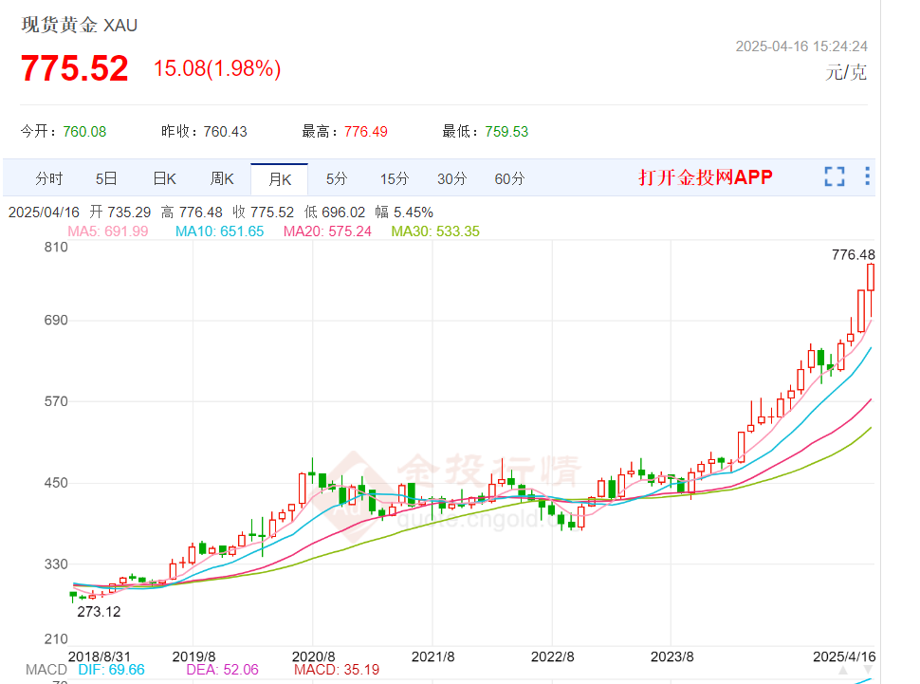
Task: Click the 2025/4/16 date axis label
Action: (x=844, y=656)
